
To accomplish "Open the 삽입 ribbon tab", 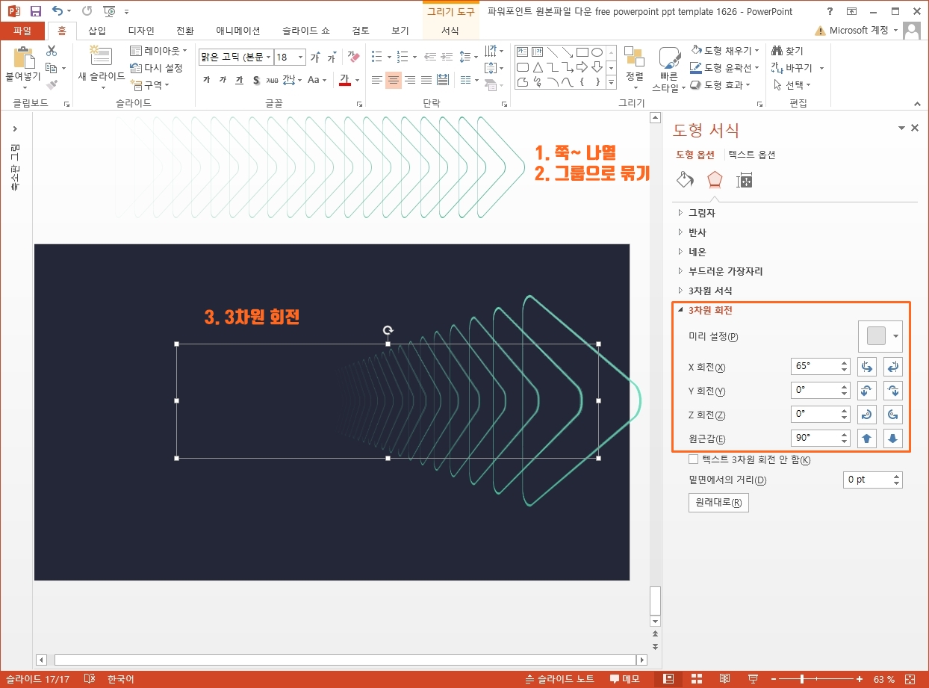I will tap(97, 31).
